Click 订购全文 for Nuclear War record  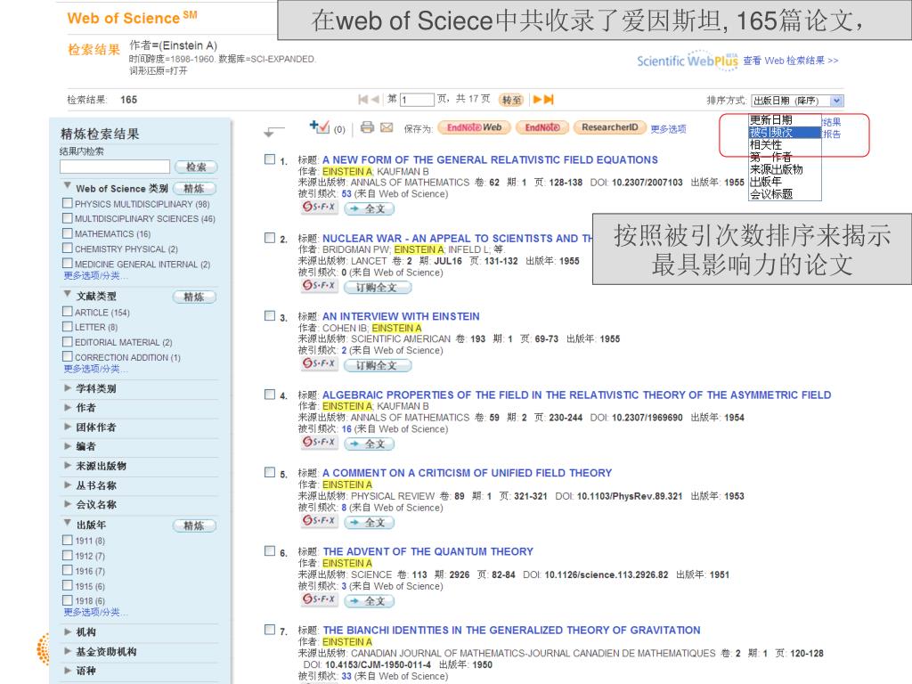pyautogui.click(x=377, y=287)
